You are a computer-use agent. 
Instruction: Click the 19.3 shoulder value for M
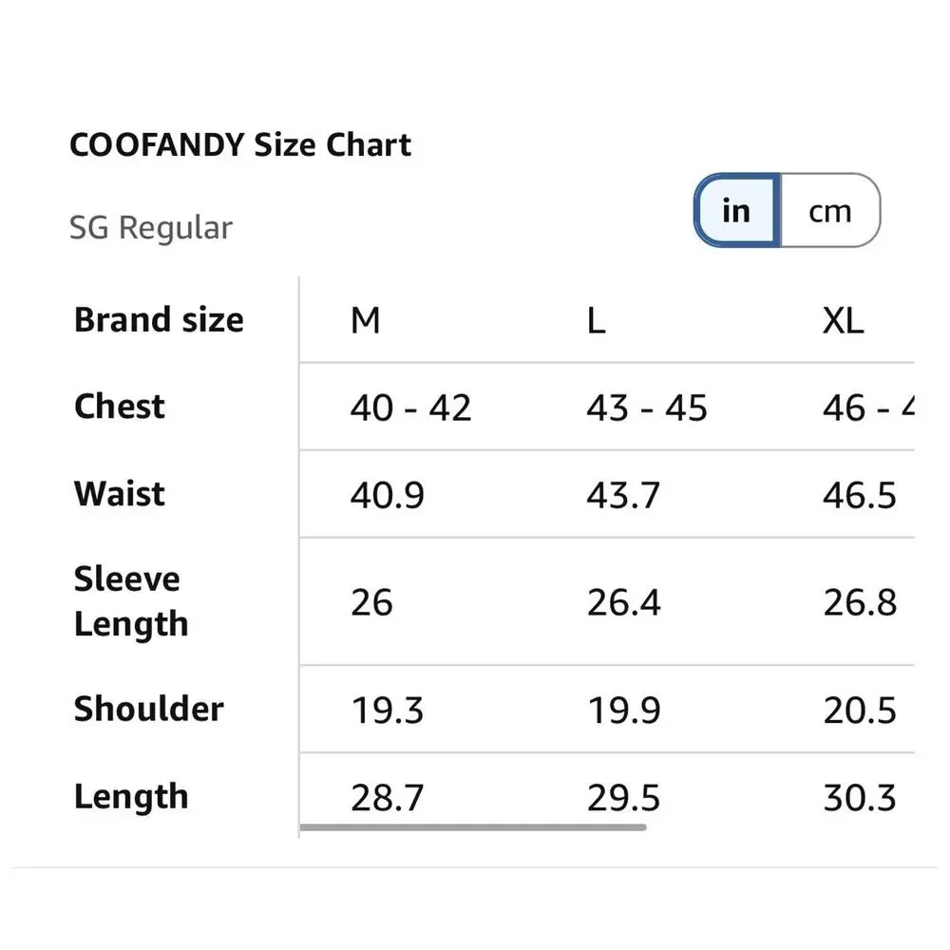point(388,710)
